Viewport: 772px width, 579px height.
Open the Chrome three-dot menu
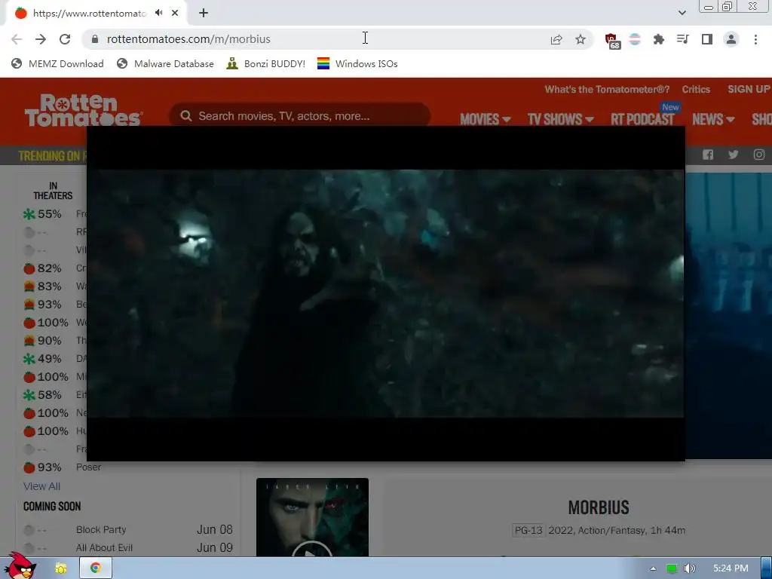(755, 39)
